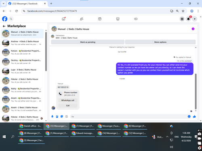Go back in browser history
The height and width of the screenshot is (151, 202).
[4, 11]
